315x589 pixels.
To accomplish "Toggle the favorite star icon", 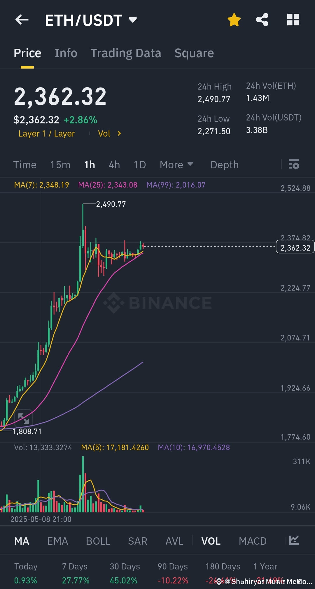I will coord(234,20).
